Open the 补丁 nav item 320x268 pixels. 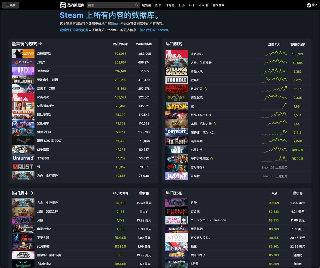pos(192,5)
